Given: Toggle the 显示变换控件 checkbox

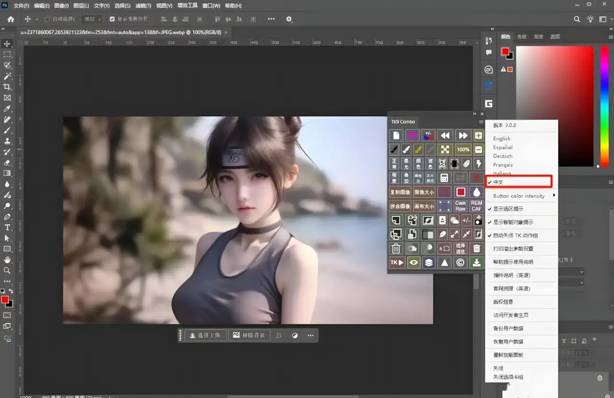Looking at the screenshot, I should (x=112, y=19).
